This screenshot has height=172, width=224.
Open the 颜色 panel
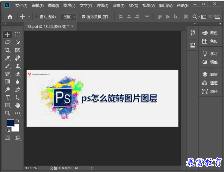pyautogui.click(x=210, y=33)
